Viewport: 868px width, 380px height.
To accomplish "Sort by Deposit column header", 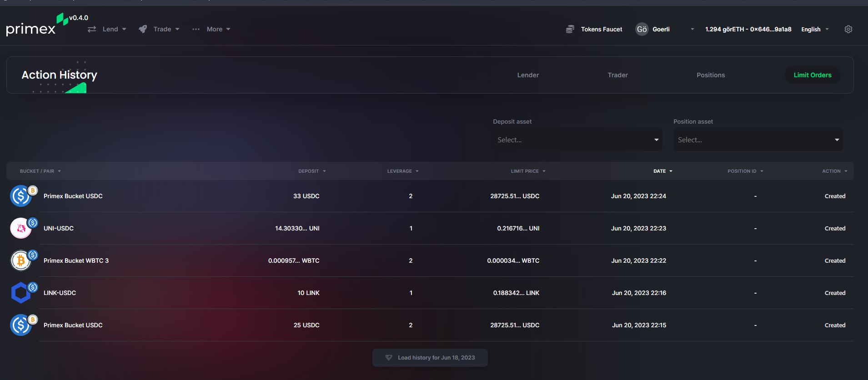I will tap(312, 171).
